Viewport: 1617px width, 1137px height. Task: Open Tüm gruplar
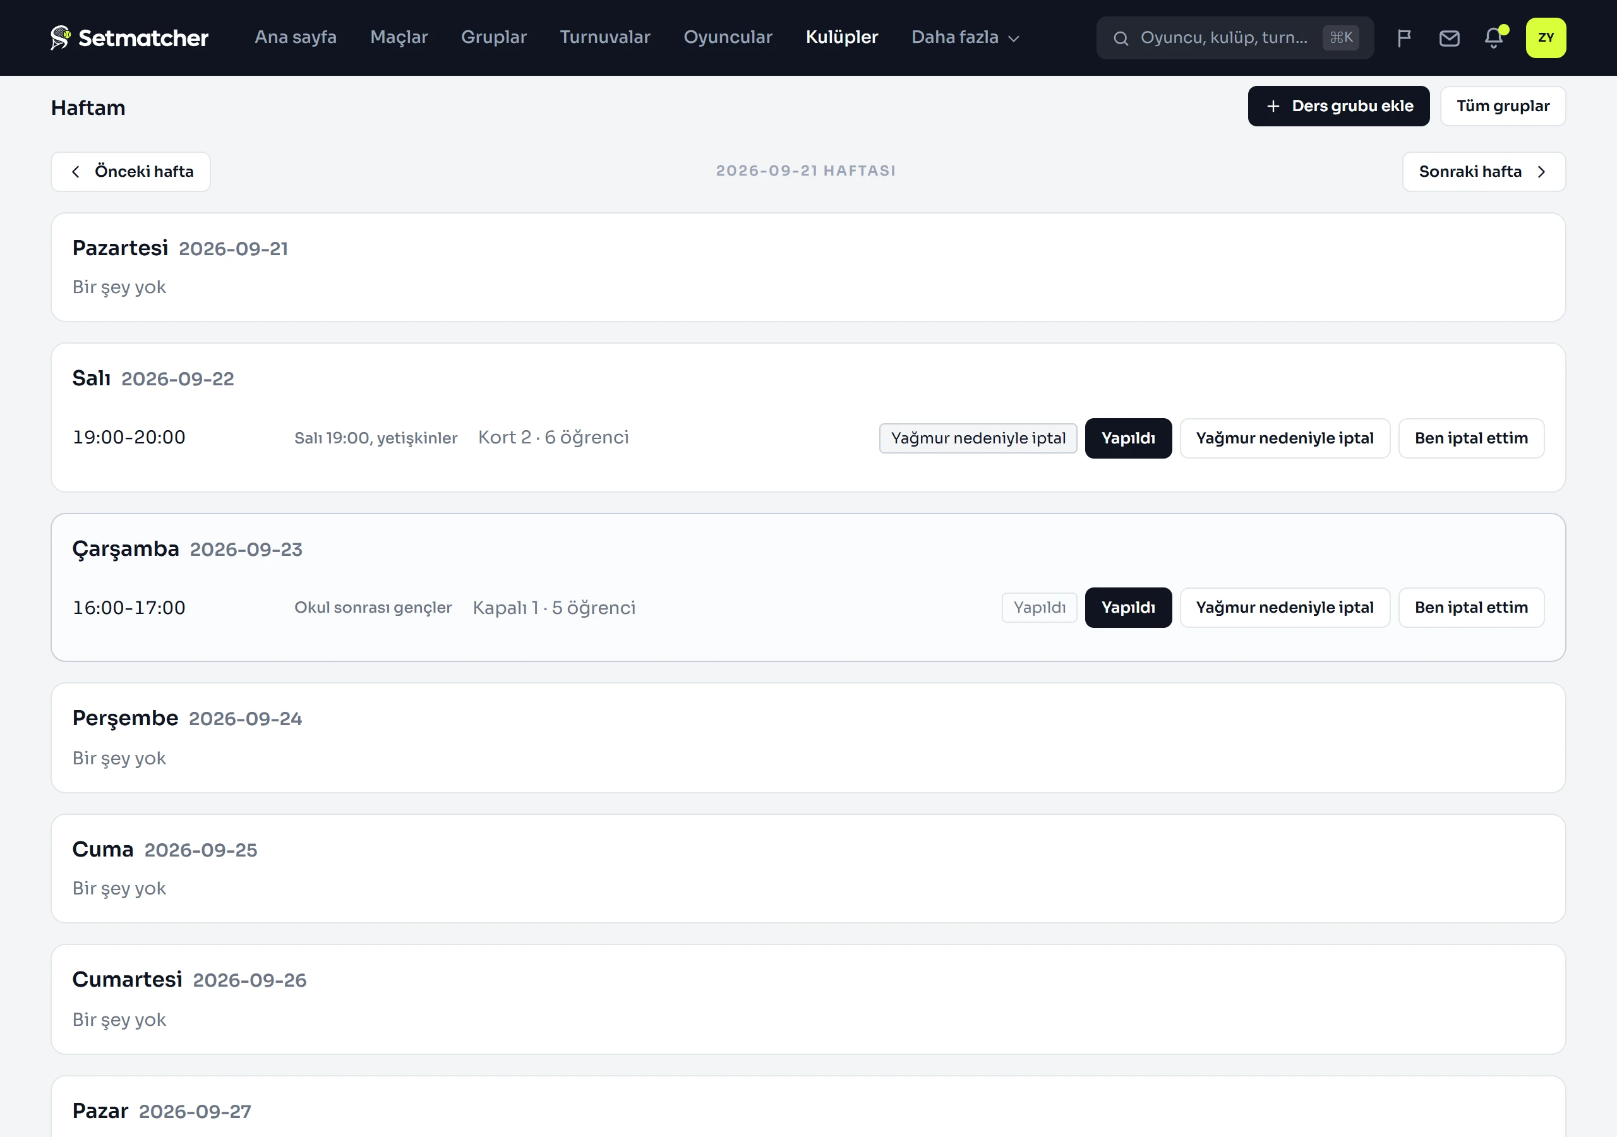(x=1503, y=106)
